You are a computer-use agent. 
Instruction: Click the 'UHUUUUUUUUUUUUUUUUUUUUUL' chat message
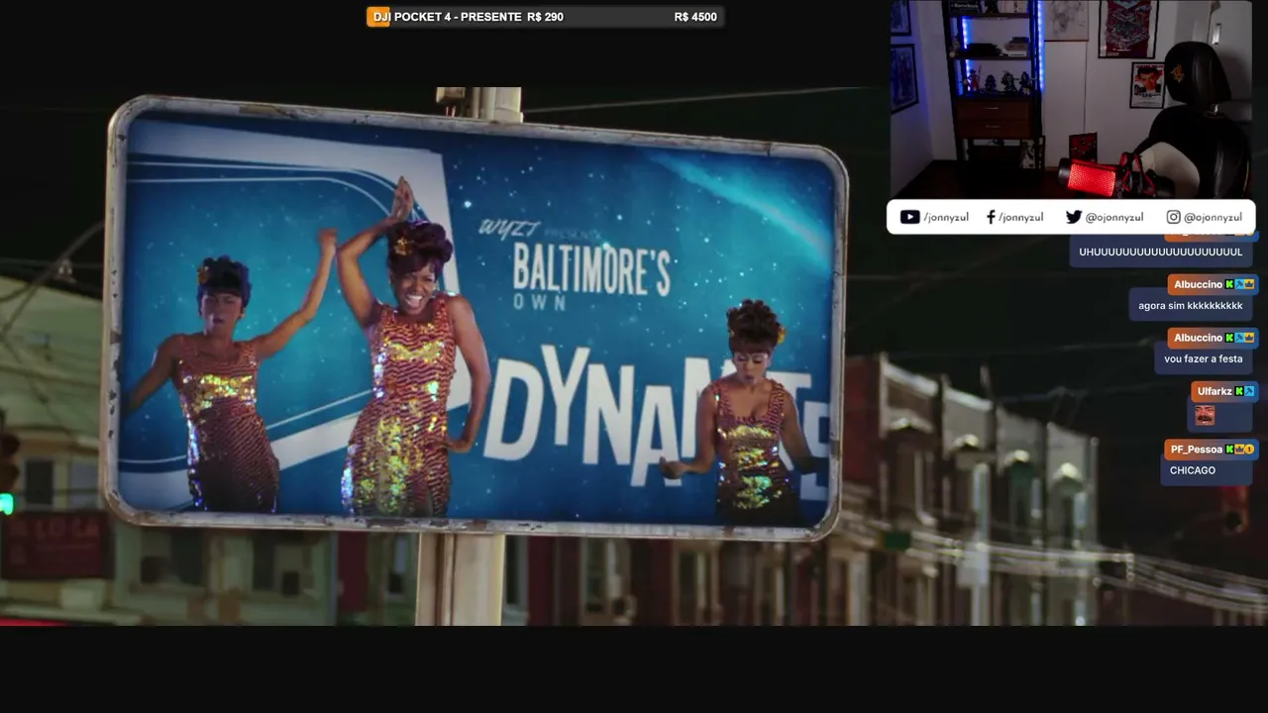(1160, 252)
